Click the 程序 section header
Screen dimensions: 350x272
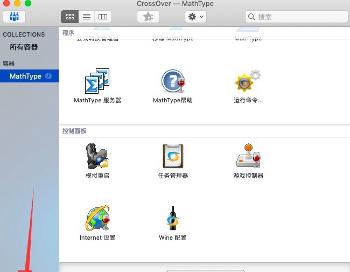pos(68,33)
